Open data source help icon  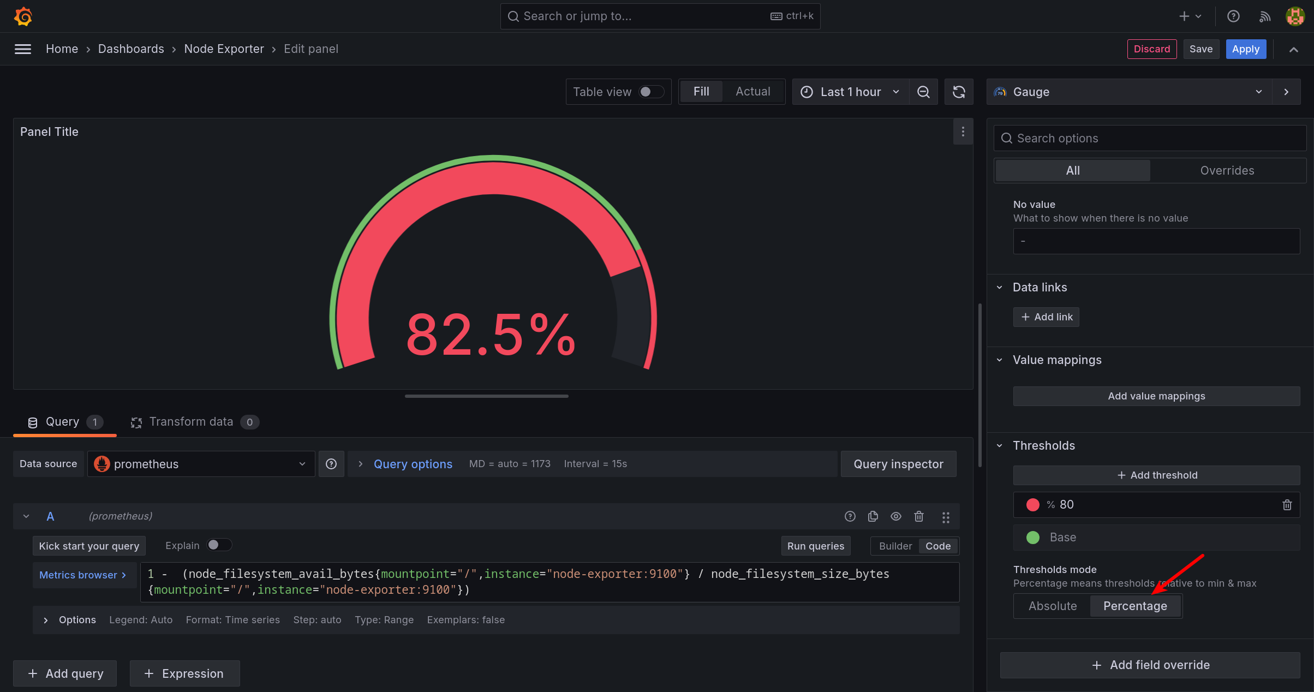[x=331, y=464]
